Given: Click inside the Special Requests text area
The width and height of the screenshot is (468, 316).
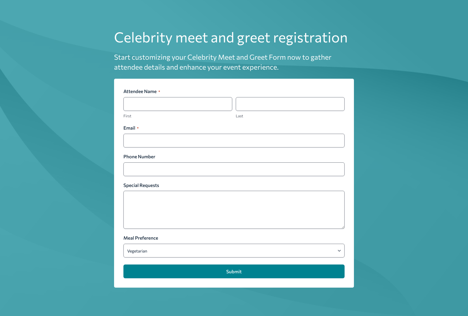Looking at the screenshot, I should coord(234,209).
